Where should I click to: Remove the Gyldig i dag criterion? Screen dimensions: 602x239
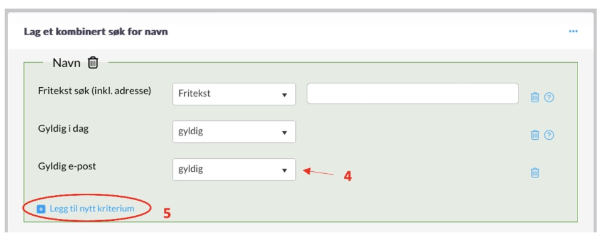tap(535, 135)
